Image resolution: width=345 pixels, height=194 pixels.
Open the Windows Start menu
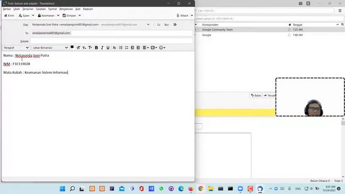(x=63, y=189)
